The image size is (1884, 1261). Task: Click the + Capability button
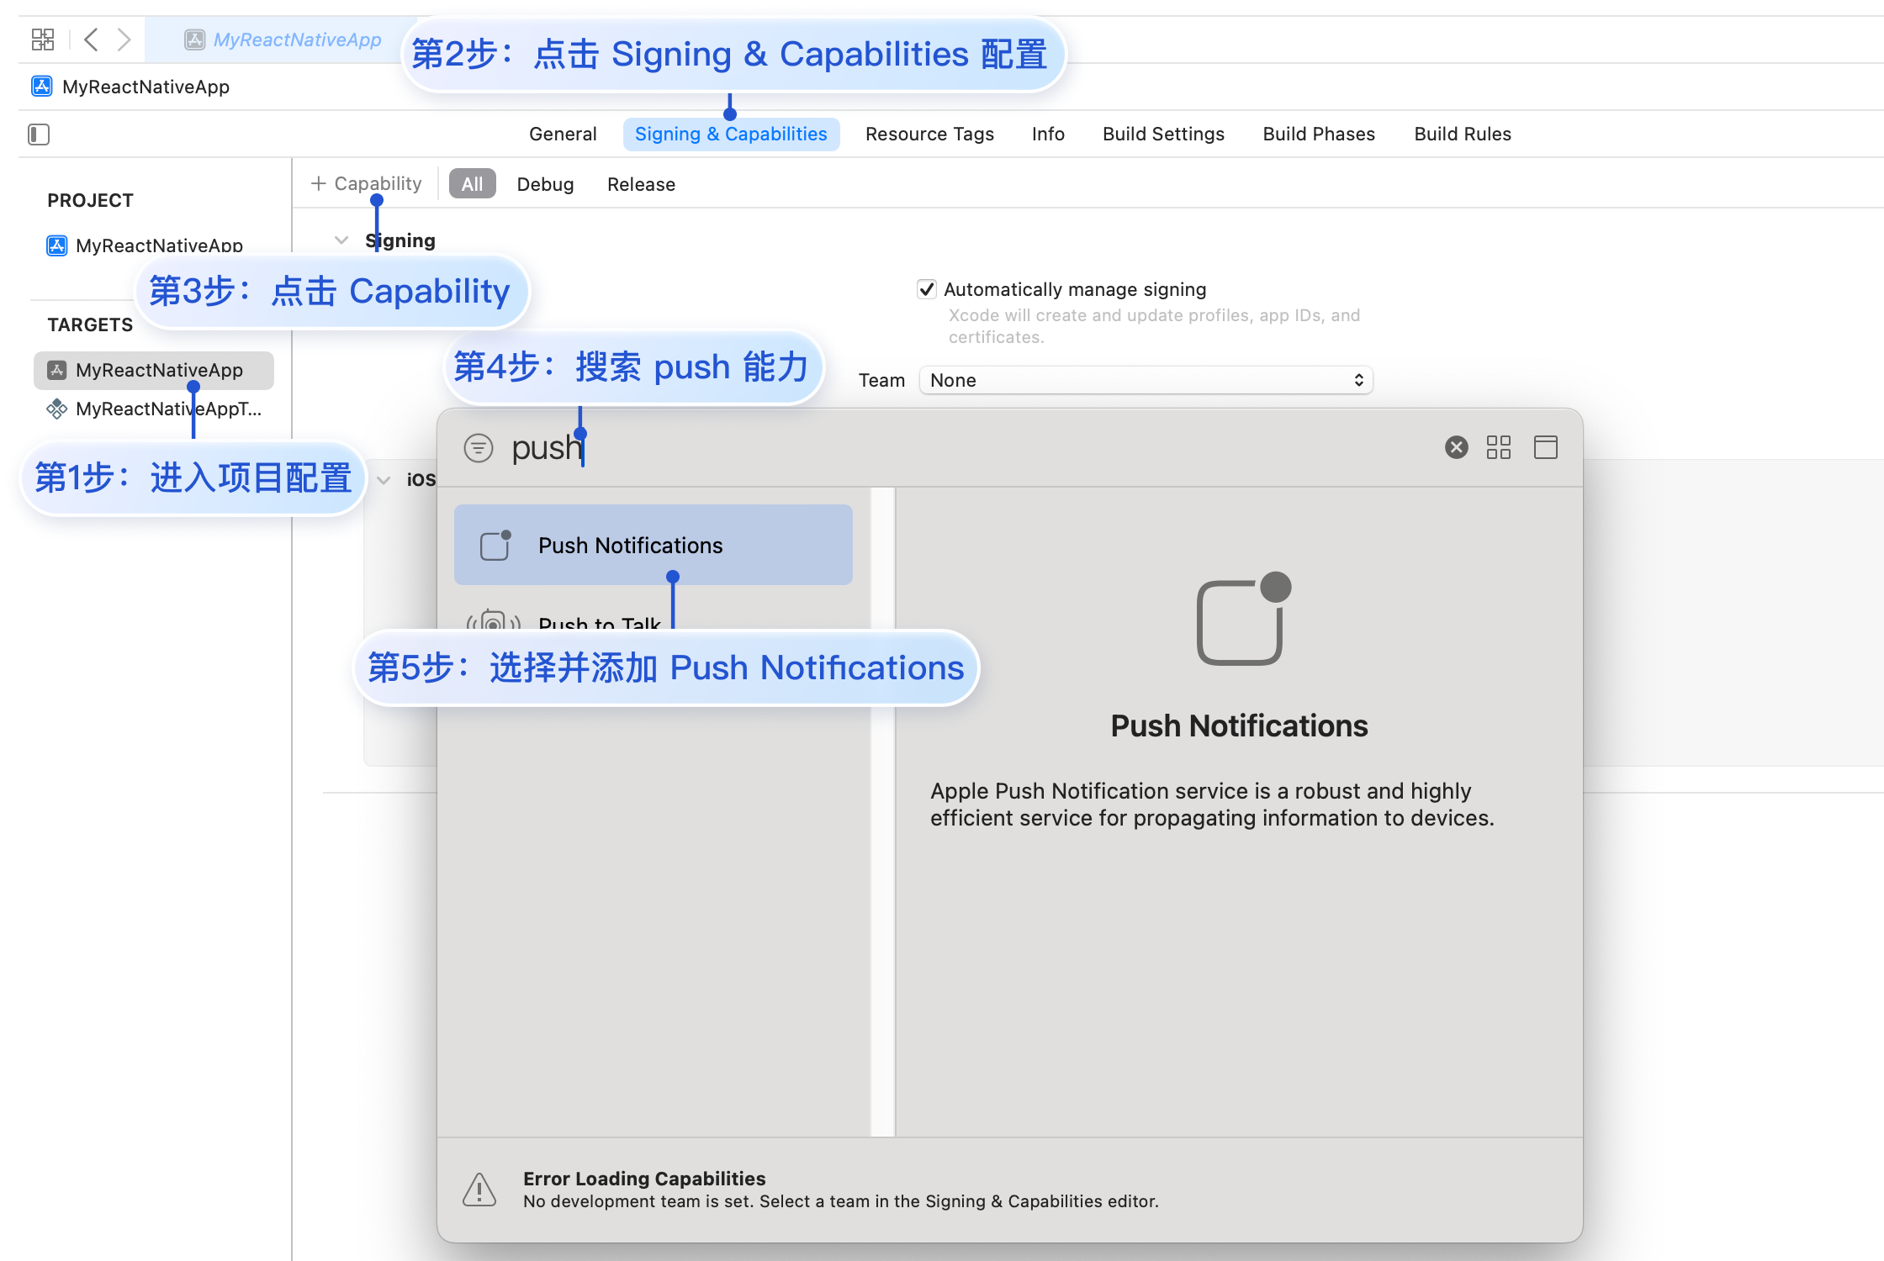(x=367, y=183)
